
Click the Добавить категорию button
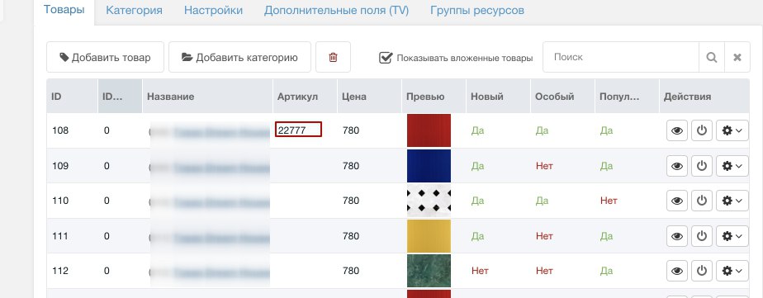click(x=239, y=57)
